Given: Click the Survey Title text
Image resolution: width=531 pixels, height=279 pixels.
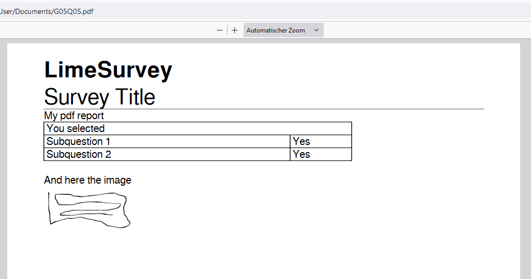Looking at the screenshot, I should coord(100,97).
